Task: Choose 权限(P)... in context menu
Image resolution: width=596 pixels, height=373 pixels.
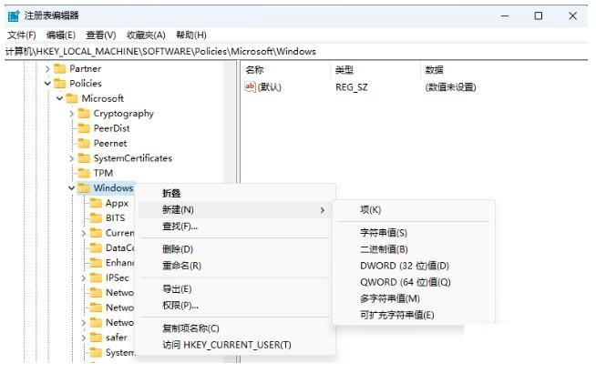Action: 236,306
